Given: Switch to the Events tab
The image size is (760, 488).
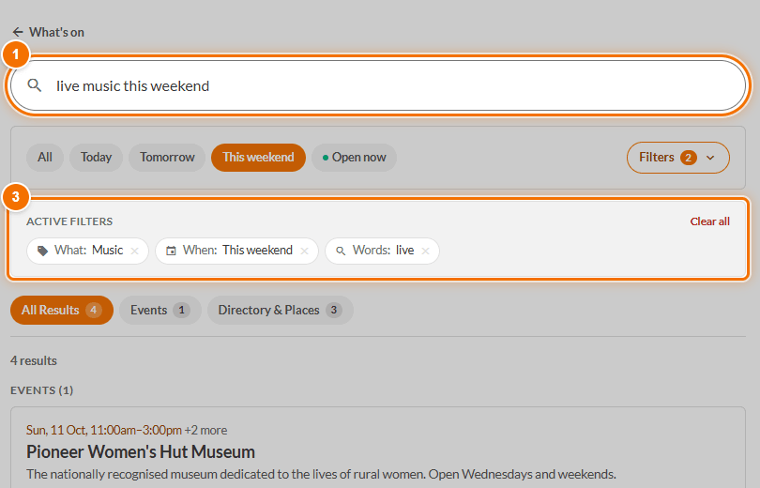Looking at the screenshot, I should click(160, 310).
